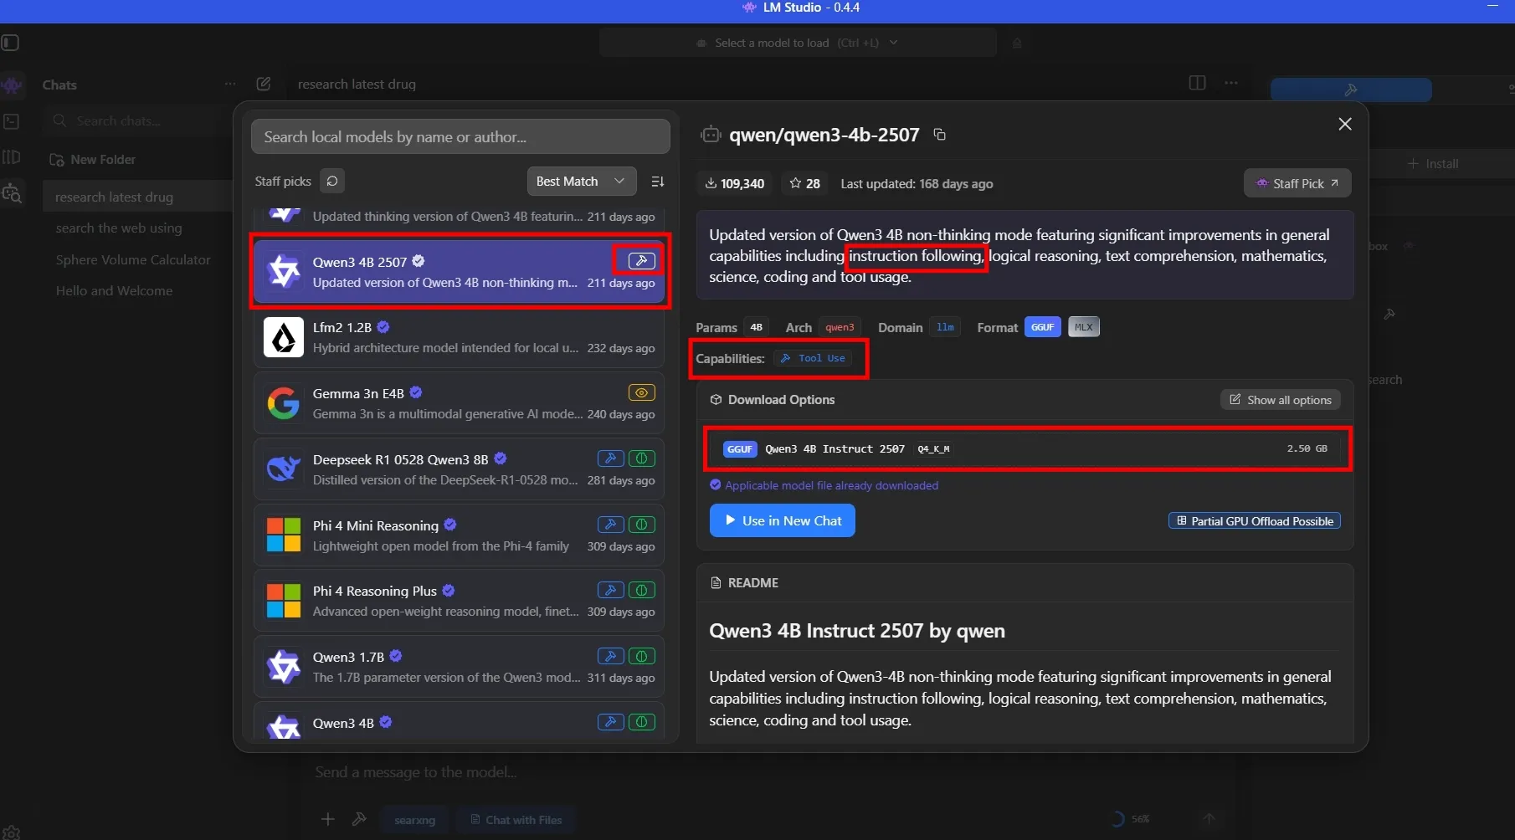
Task: Open the Staff Pick link button
Action: coord(1297,183)
